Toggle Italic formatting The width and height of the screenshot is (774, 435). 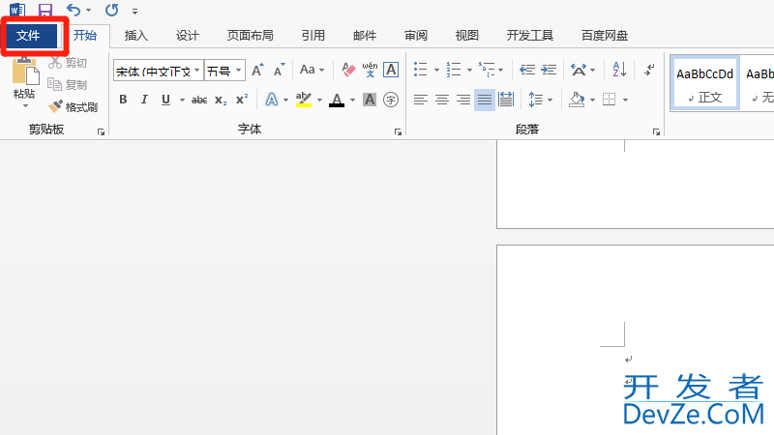144,100
